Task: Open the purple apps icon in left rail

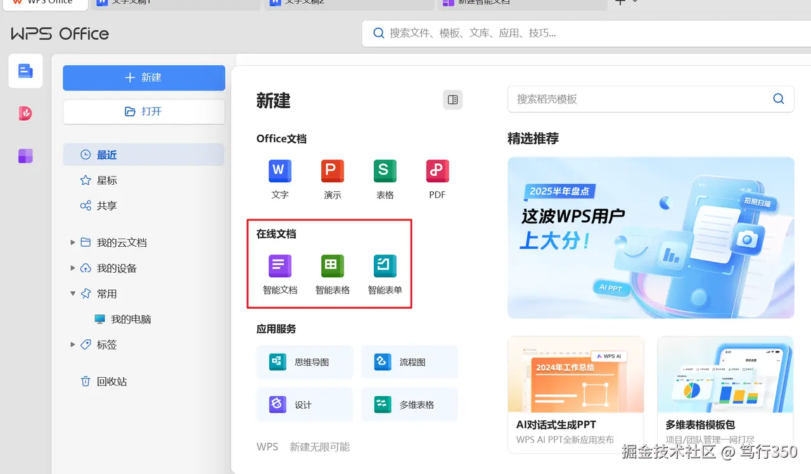Action: 25,156
